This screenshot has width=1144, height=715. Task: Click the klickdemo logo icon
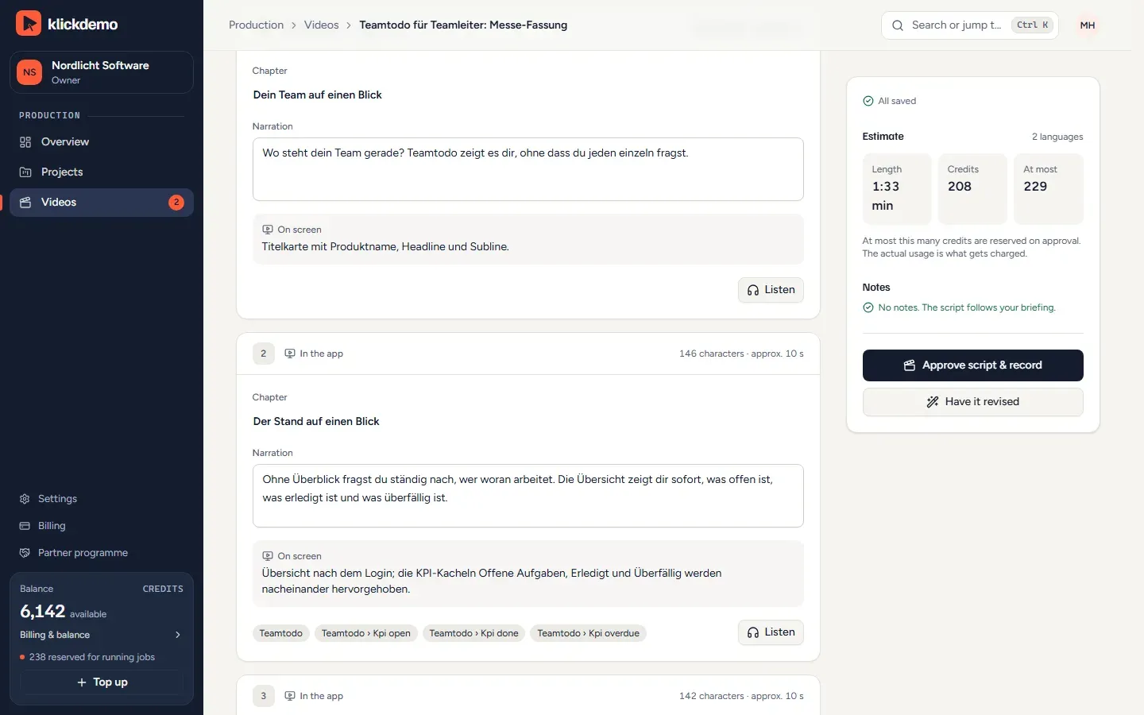tap(29, 24)
